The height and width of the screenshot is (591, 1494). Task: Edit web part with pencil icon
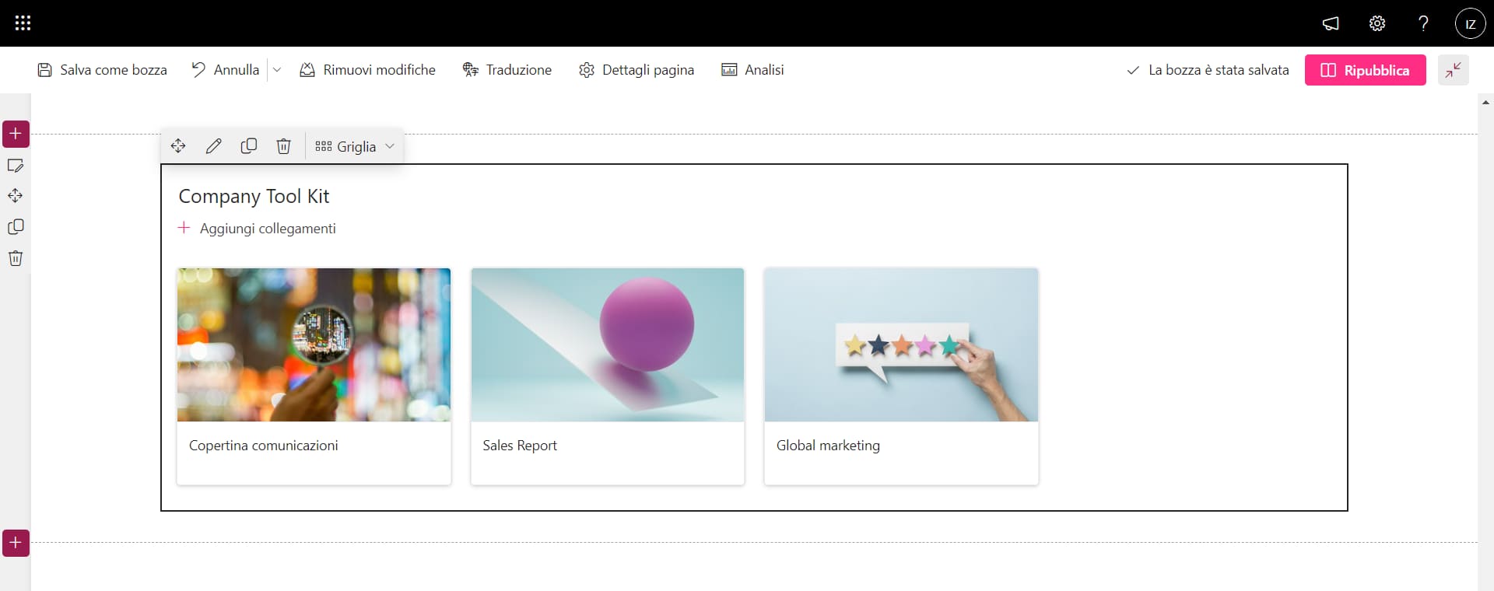[x=213, y=146]
